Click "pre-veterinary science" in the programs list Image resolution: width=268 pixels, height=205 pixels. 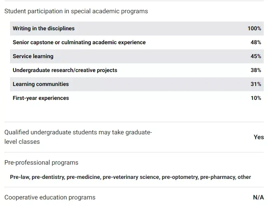point(131,177)
